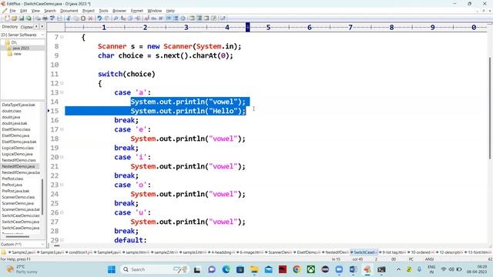Open the Document menu

point(69,11)
